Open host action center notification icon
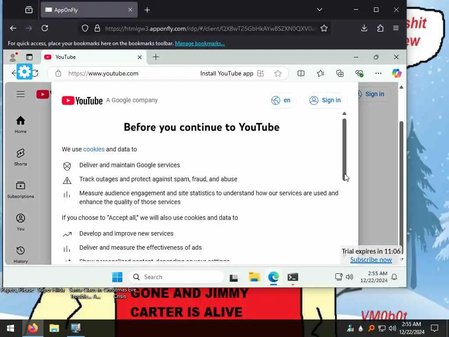 click(435, 328)
